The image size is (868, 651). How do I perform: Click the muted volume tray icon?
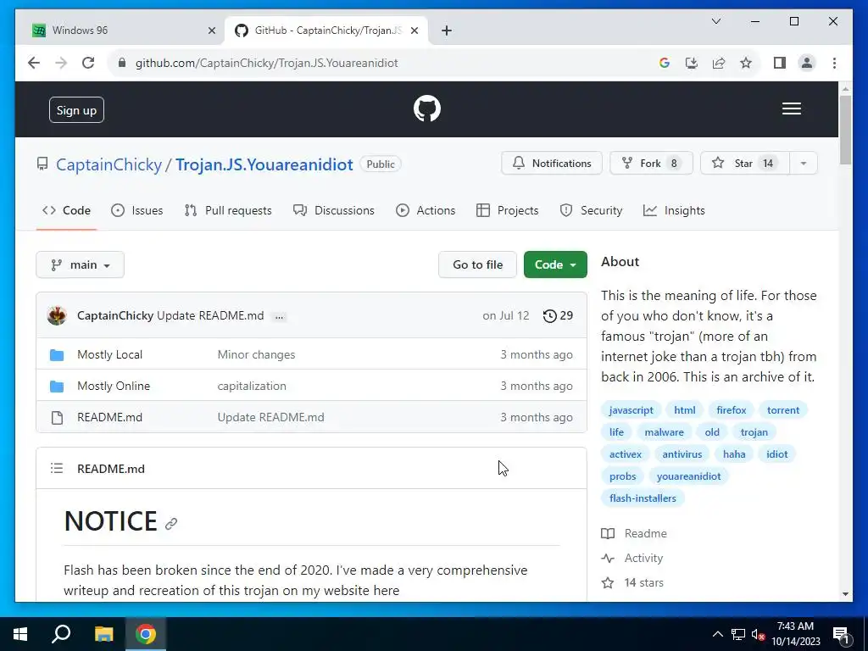758,634
